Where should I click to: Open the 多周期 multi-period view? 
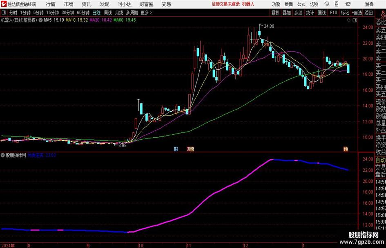(x=132, y=13)
